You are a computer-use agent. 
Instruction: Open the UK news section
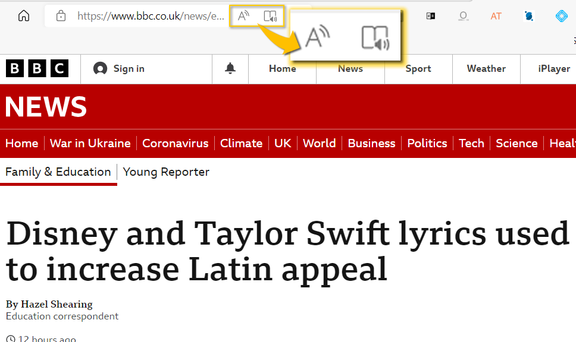pos(283,143)
